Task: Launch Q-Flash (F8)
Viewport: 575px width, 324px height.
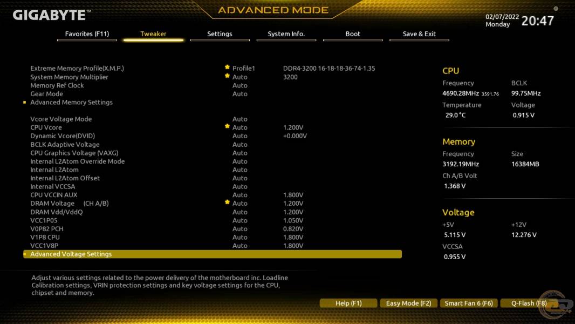Action: pos(529,303)
